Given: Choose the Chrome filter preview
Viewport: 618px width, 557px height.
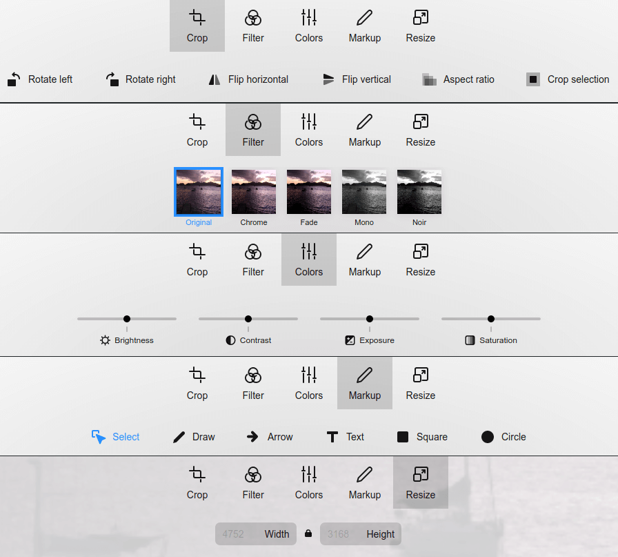Looking at the screenshot, I should point(254,192).
